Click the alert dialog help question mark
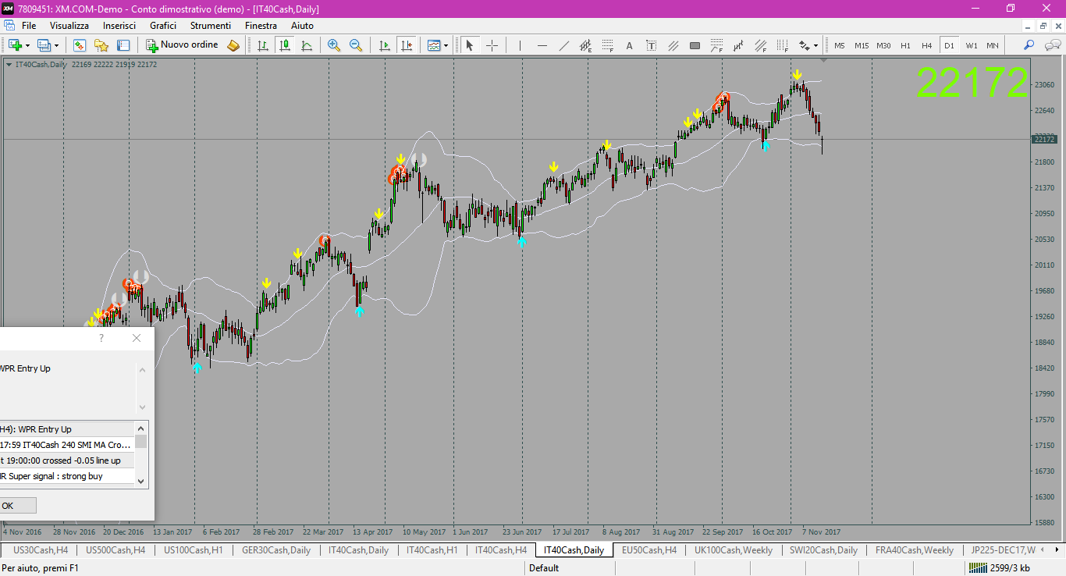Image resolution: width=1066 pixels, height=576 pixels. [101, 338]
